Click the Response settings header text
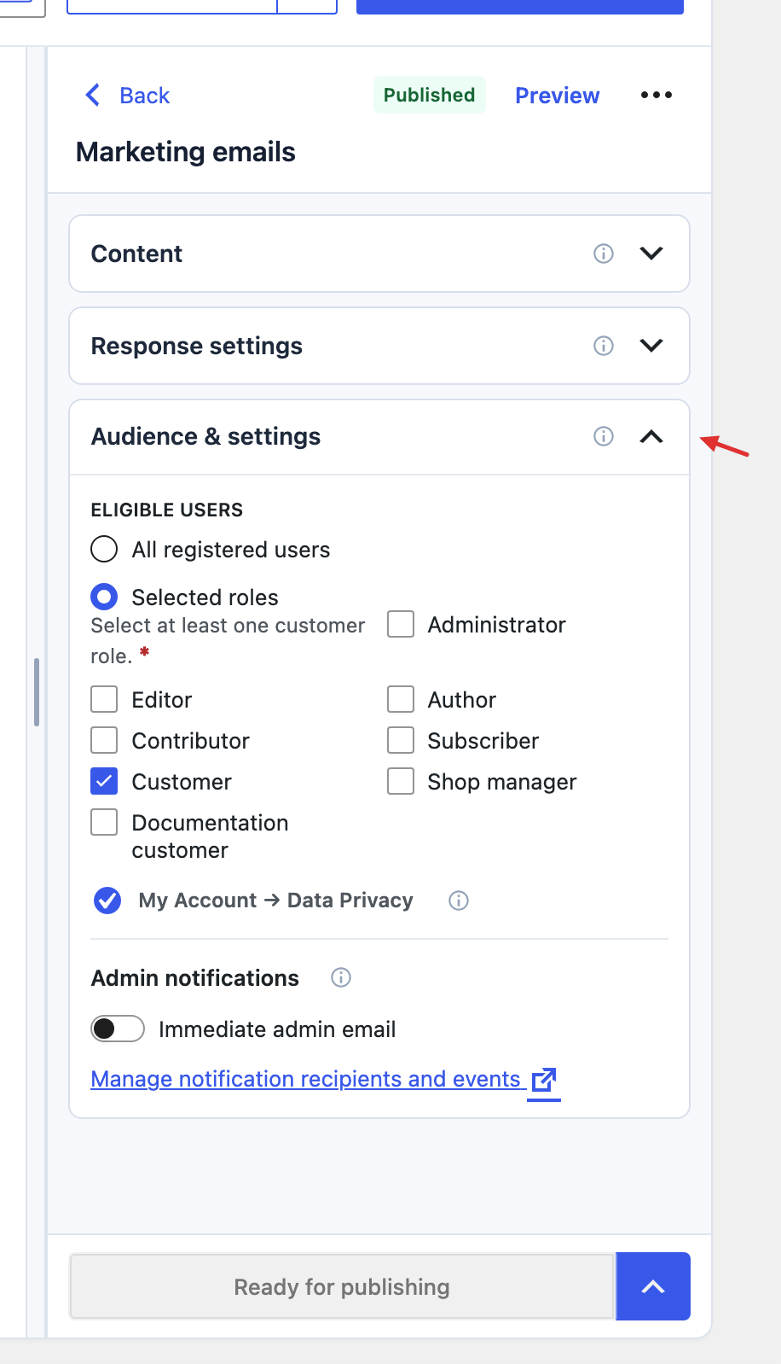 pos(197,346)
